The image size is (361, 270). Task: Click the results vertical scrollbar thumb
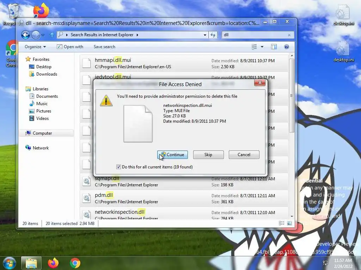(x=292, y=95)
